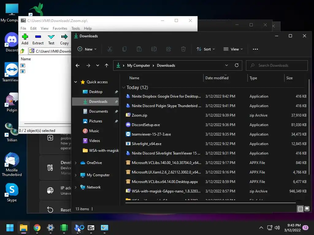Click the Share icon in Explorer toolbar
Image resolution: width=314 pixels, height=235 pixels.
click(x=169, y=49)
